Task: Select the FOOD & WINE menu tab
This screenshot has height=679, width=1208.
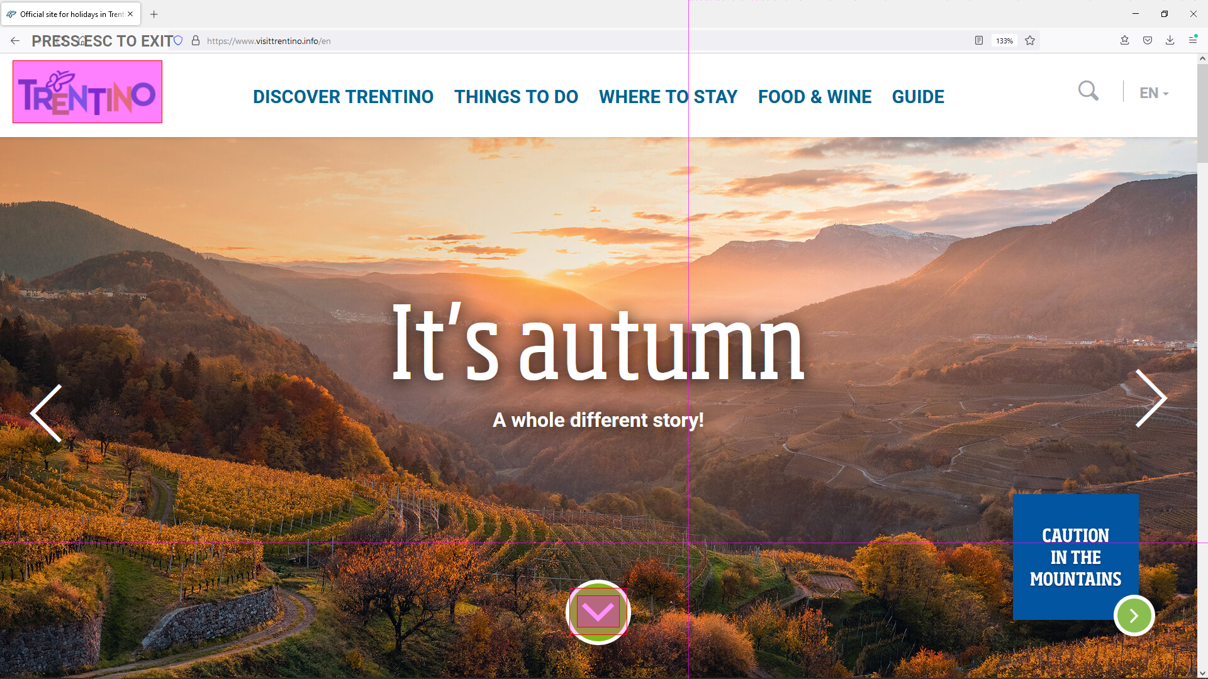Action: click(815, 96)
